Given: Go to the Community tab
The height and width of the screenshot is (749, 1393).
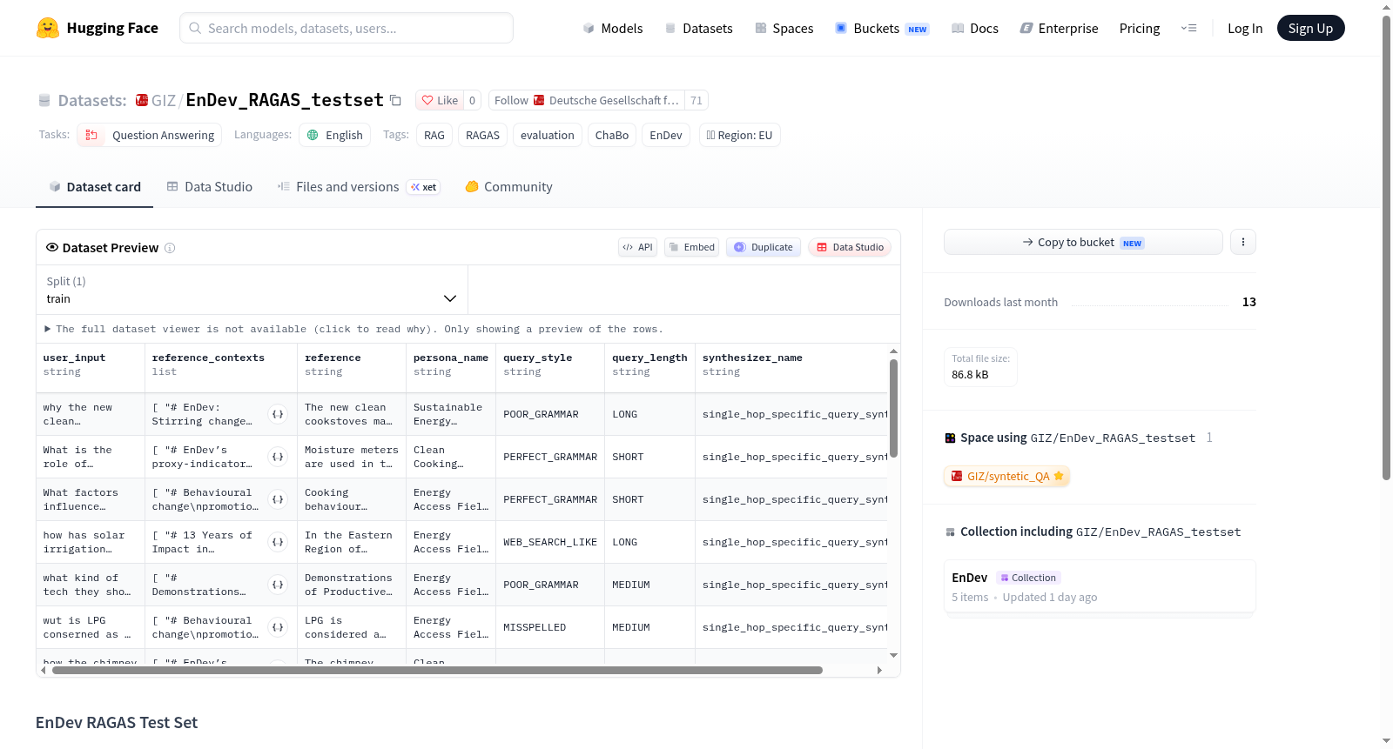Looking at the screenshot, I should tap(508, 186).
